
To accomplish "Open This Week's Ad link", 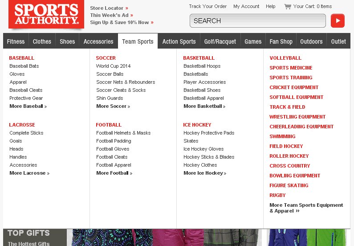I will point(111,15).
